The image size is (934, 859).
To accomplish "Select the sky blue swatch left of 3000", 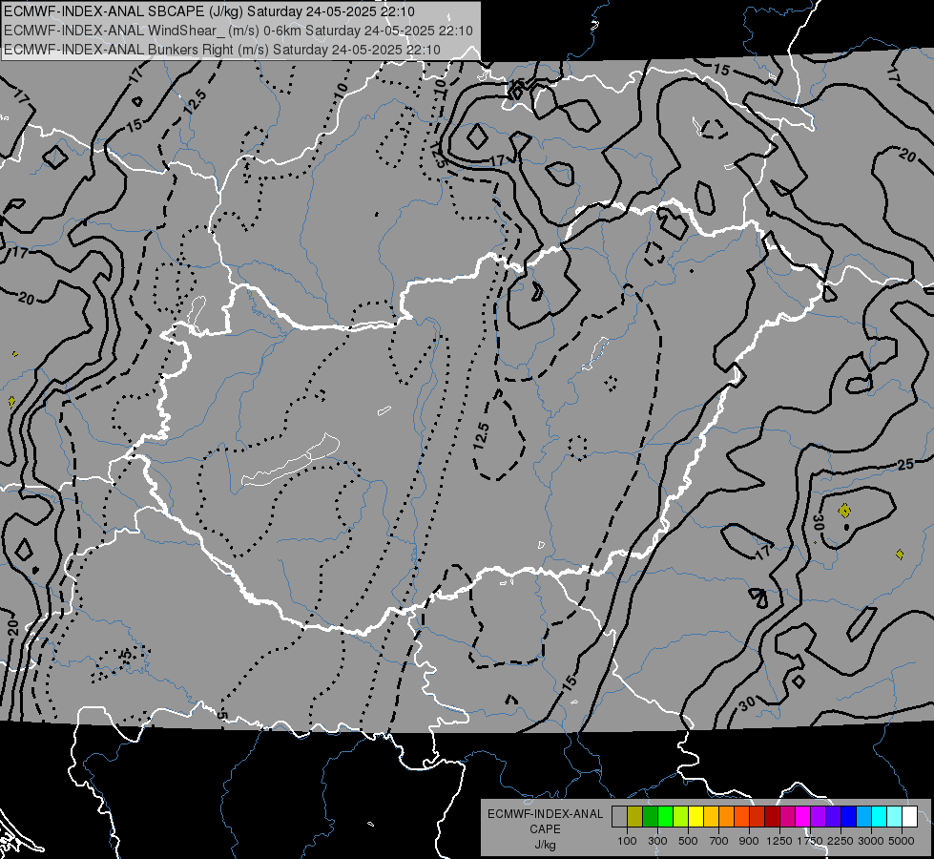I will 863,816.
